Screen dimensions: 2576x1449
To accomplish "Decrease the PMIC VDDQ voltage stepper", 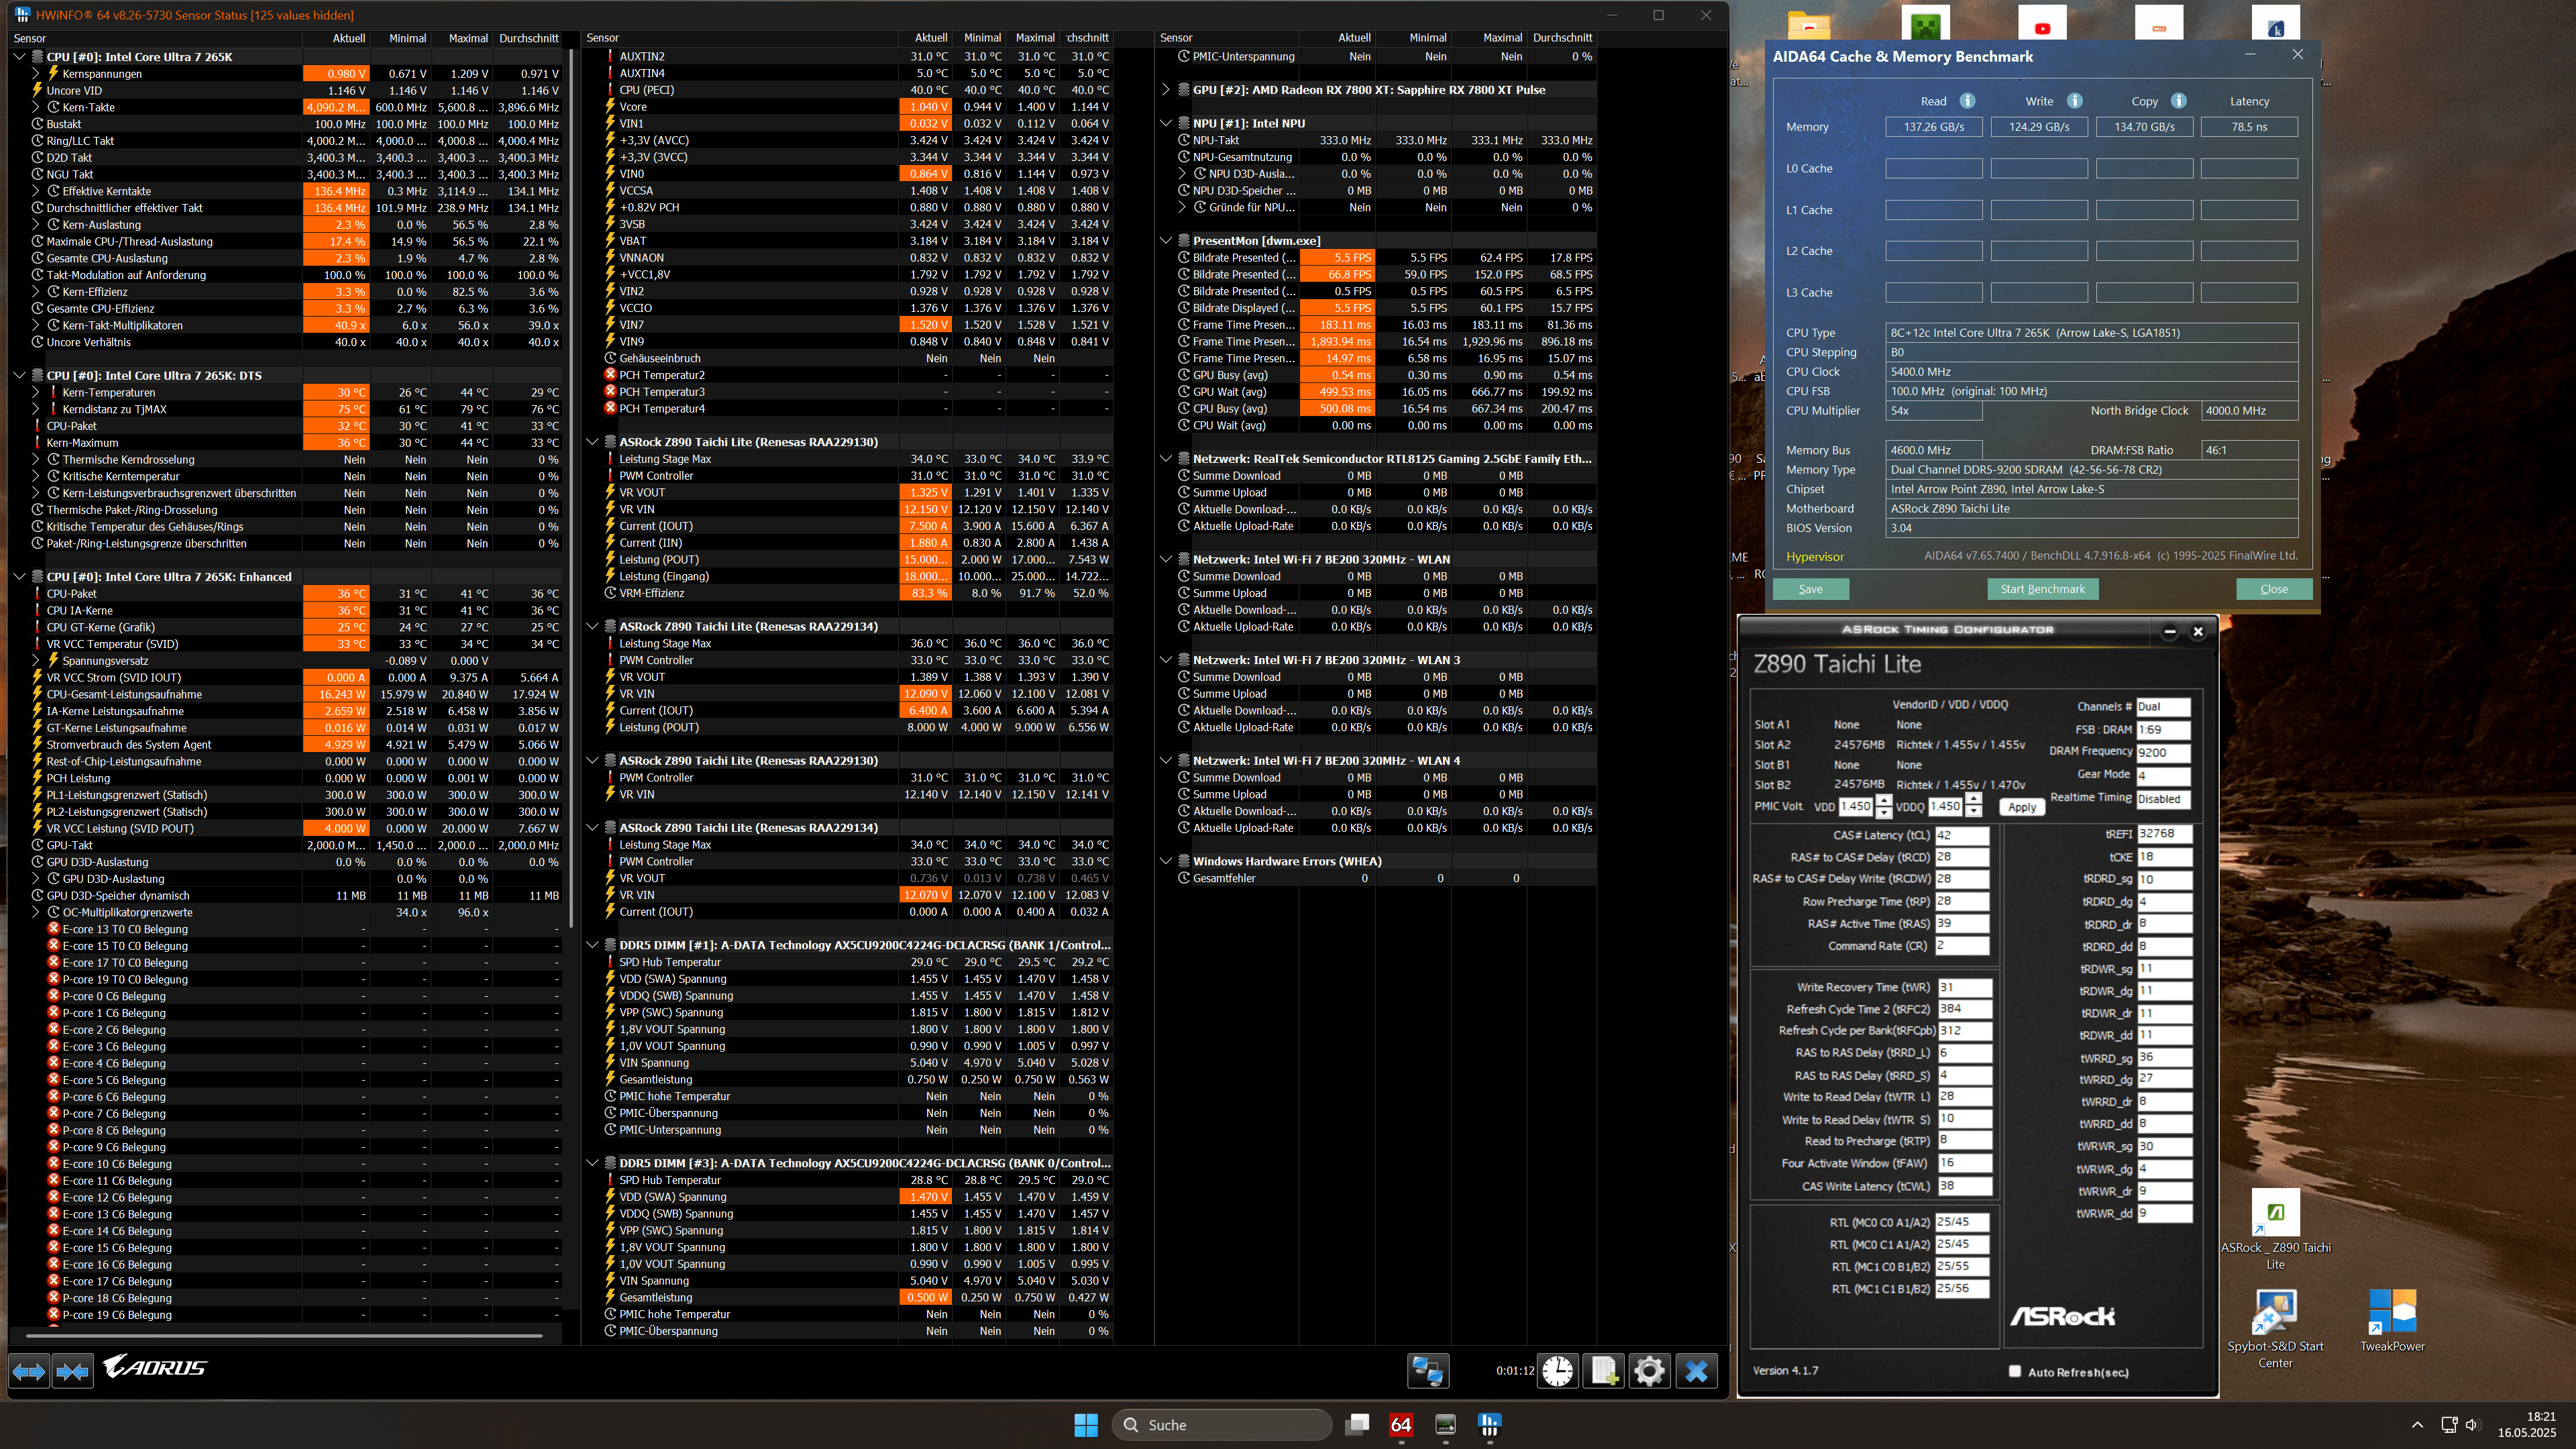I will 1973,812.
